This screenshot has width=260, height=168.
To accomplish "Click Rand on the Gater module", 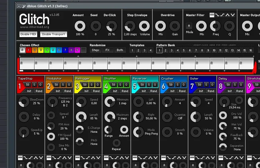I will [211, 91].
